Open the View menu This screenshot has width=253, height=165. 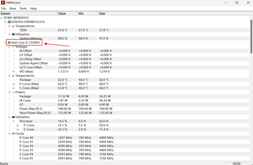click(13, 9)
